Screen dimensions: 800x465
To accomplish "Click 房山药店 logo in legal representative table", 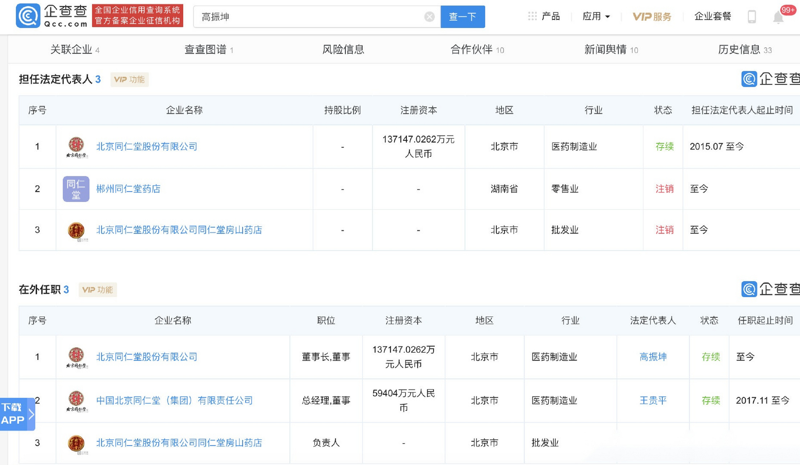I will coord(76,231).
